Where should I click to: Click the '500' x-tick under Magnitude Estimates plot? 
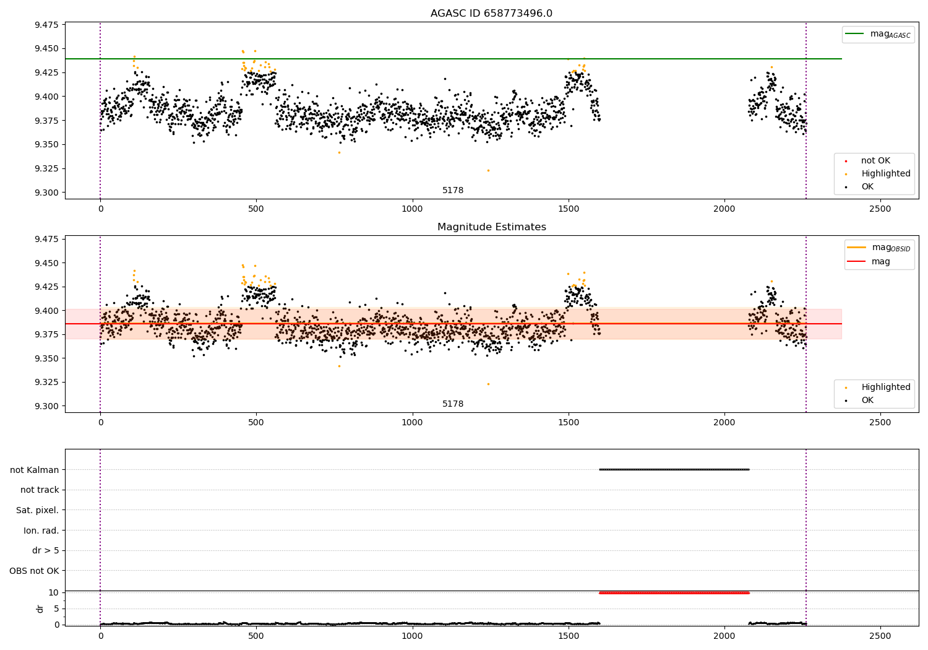pyautogui.click(x=256, y=423)
